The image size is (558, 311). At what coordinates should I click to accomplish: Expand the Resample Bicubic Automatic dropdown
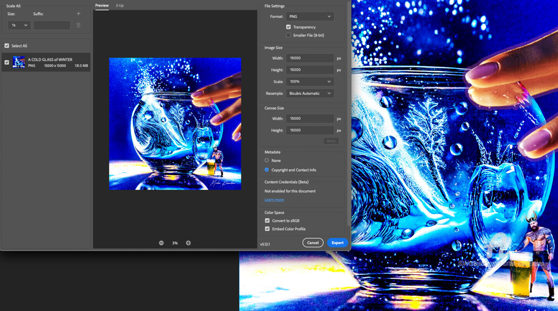(x=310, y=93)
